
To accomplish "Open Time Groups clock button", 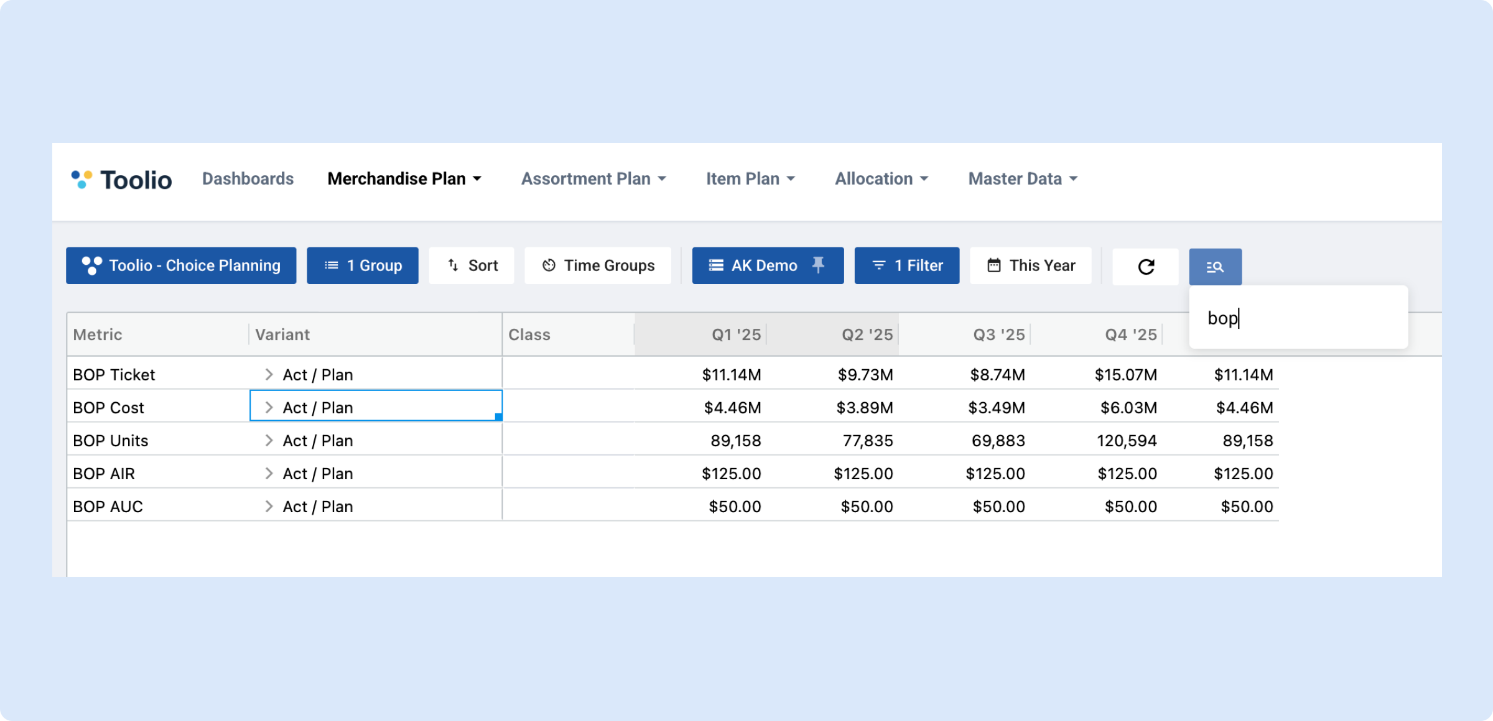I will pyautogui.click(x=597, y=266).
